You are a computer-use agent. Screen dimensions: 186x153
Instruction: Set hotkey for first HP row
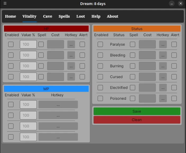click(x=71, y=44)
